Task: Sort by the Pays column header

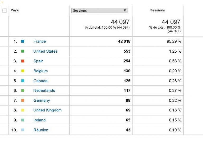Action: tap(15, 10)
